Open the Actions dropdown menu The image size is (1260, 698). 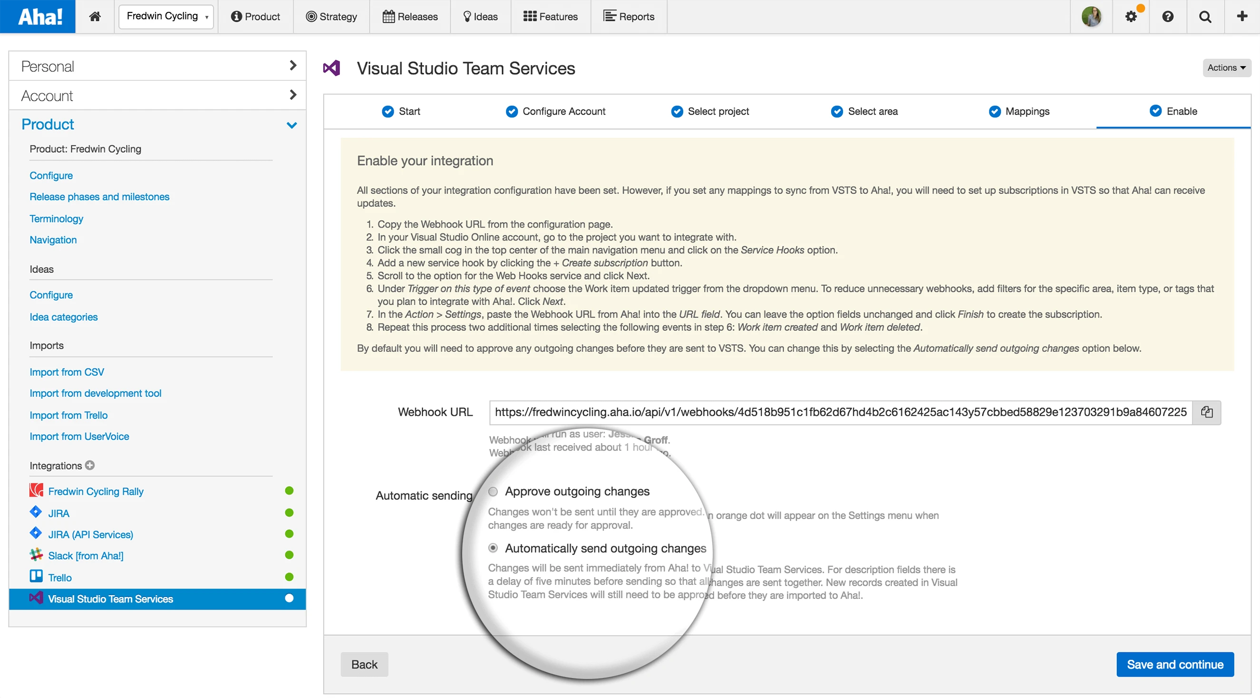point(1226,68)
